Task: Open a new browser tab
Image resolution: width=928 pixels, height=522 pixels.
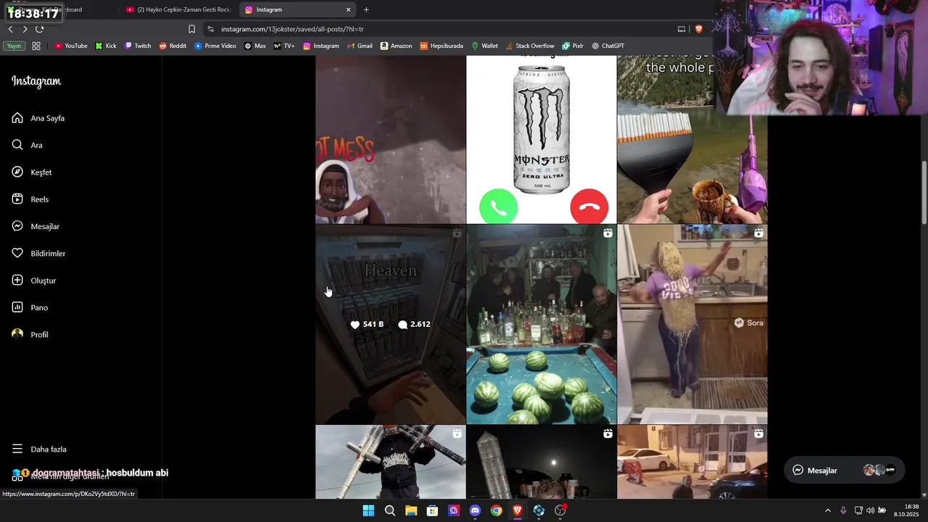Action: coord(366,9)
